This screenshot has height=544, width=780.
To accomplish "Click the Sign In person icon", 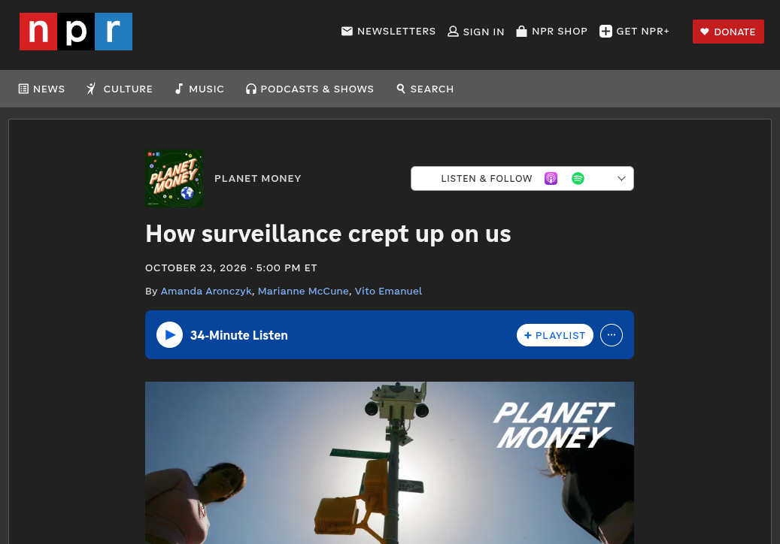I will pos(453,32).
